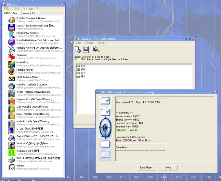Select the PStart Items tab
Screen dimensions: 221x181
[x=7, y=13]
